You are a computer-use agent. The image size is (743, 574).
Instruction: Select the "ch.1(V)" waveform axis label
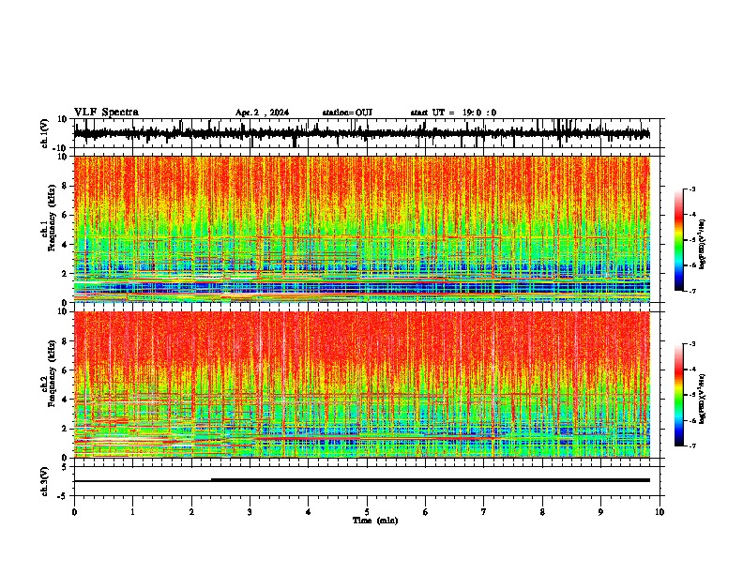point(45,133)
